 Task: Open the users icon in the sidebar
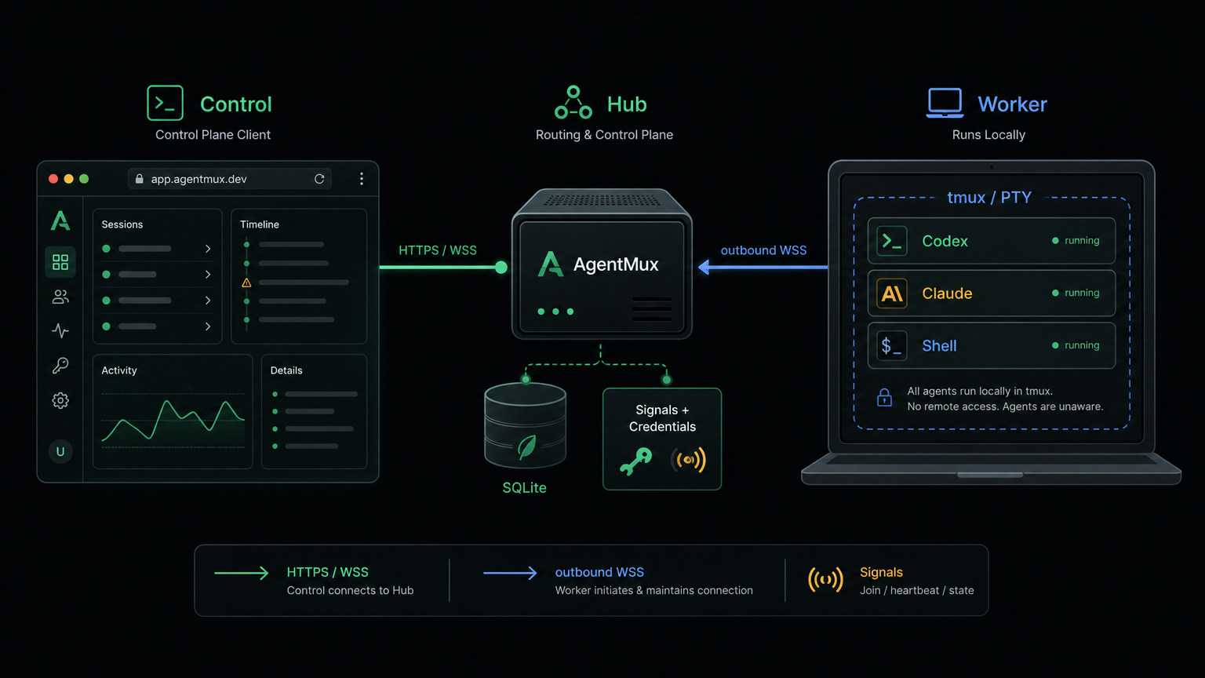(60, 297)
